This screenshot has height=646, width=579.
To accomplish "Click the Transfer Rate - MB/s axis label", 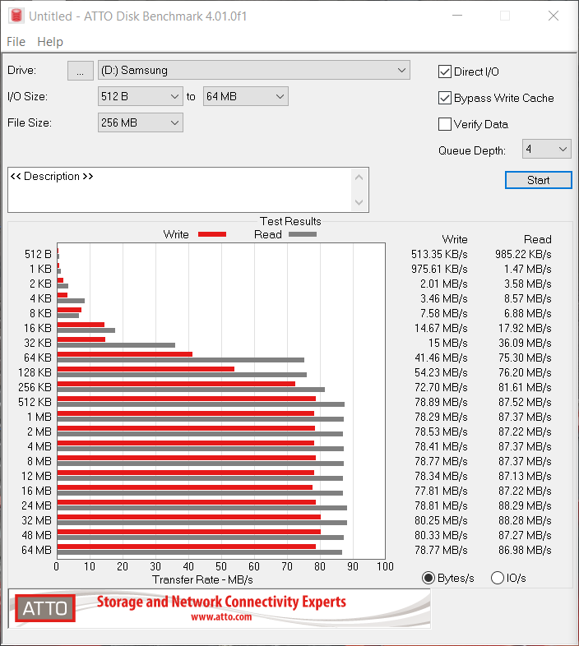I will [x=202, y=580].
